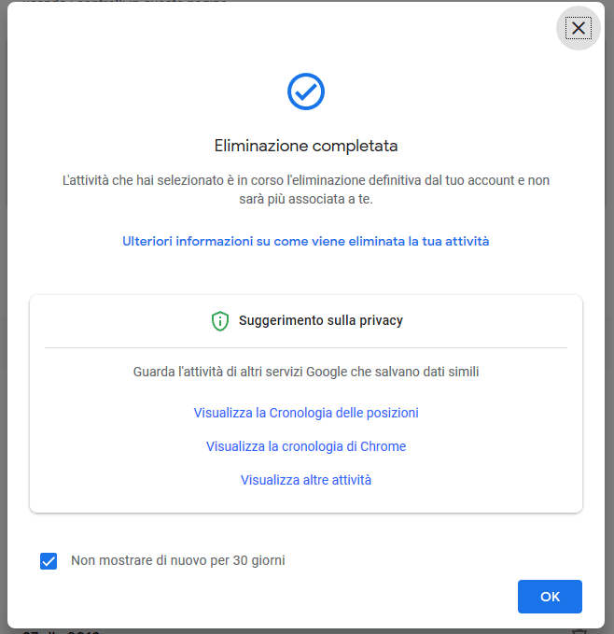Click the 'Non mostrare di nuovo per 30 giorni' label
Viewport: 614px width, 634px height.
177,561
